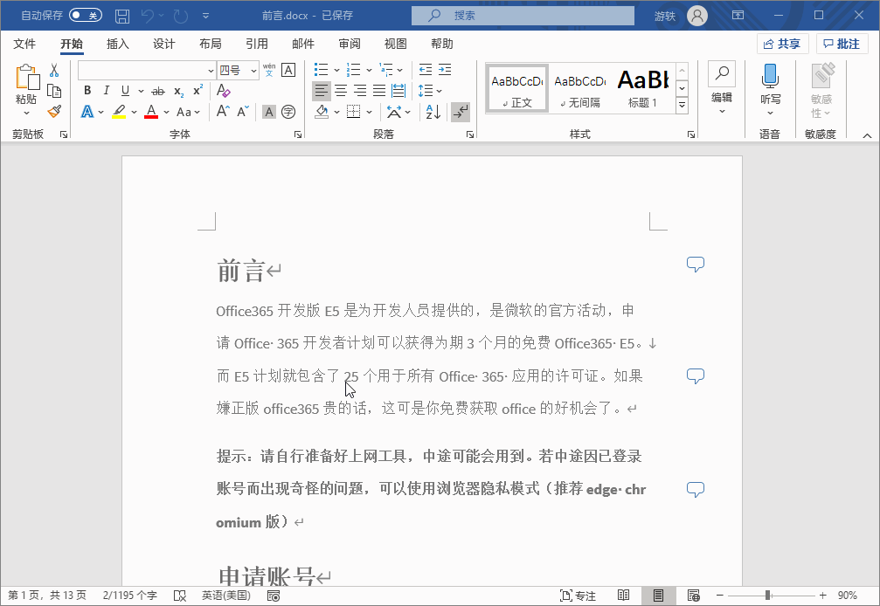Image resolution: width=880 pixels, height=606 pixels.
Task: Open the 编辑 editing button
Action: pyautogui.click(x=722, y=88)
